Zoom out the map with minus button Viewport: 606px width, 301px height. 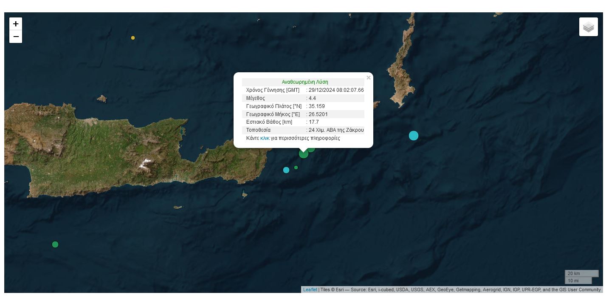[x=16, y=37]
